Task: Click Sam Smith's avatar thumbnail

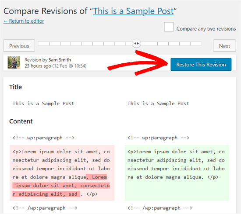Action: (x=14, y=62)
